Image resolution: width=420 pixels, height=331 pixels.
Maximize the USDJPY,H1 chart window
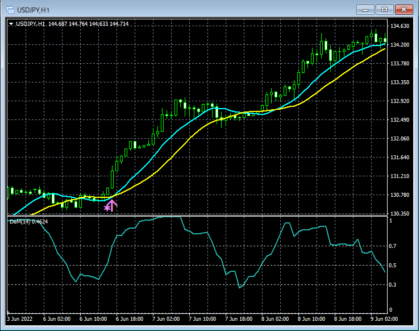click(385, 10)
